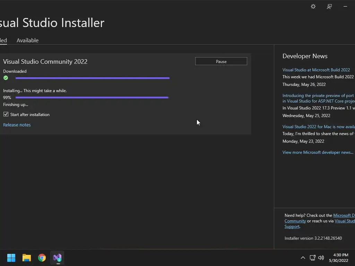Open the private preview of port article
This screenshot has height=266, width=355.
(x=319, y=98)
